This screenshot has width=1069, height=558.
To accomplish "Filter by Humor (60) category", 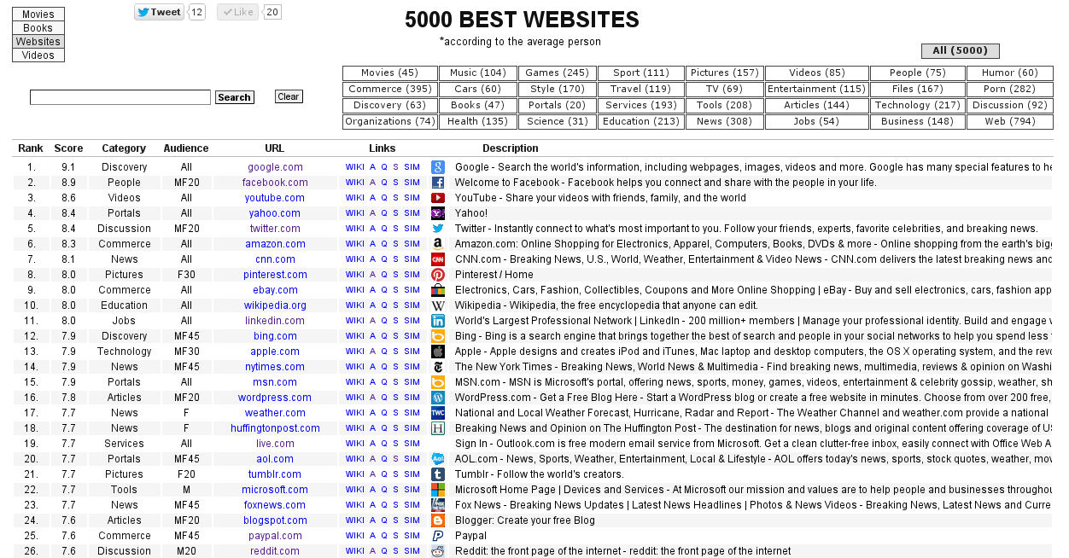I will pyautogui.click(x=1010, y=73).
